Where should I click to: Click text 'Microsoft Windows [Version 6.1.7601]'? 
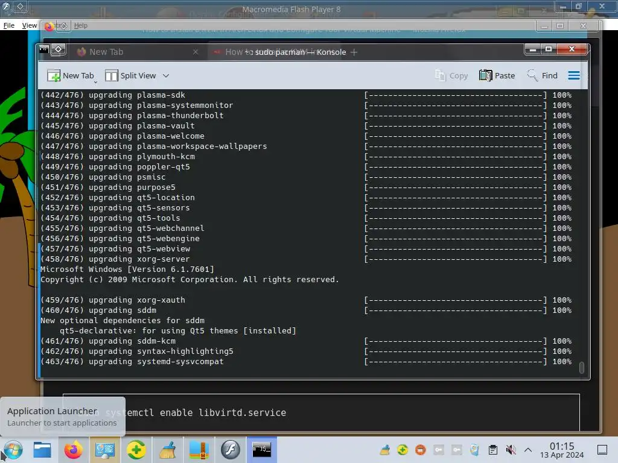pyautogui.click(x=127, y=269)
